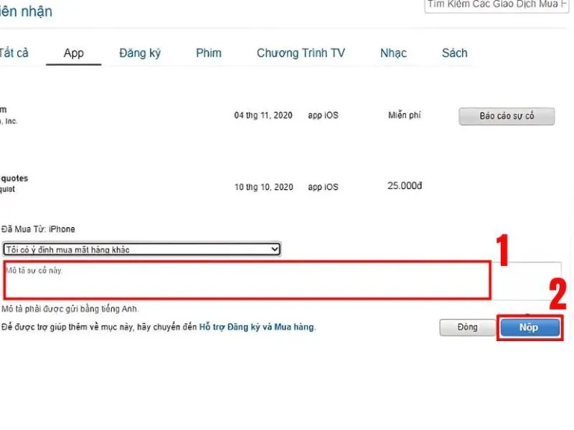Screen dimensions: 574x430
Task: Select the date 10 thg 10, 2020
Action: pos(263,187)
